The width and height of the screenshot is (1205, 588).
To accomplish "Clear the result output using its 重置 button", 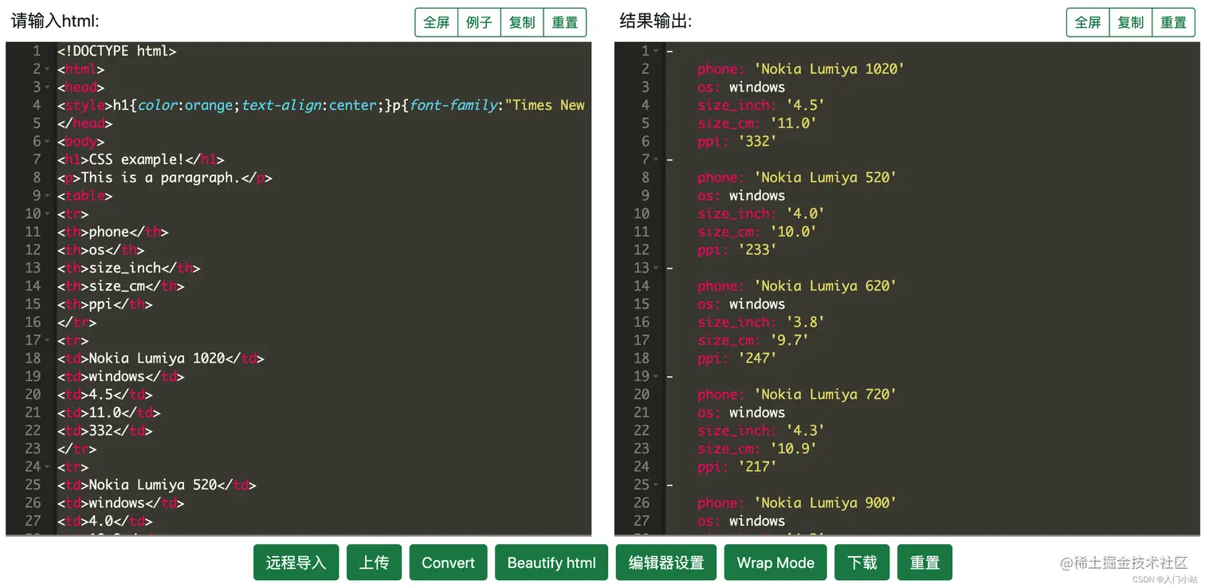I will coord(1174,22).
